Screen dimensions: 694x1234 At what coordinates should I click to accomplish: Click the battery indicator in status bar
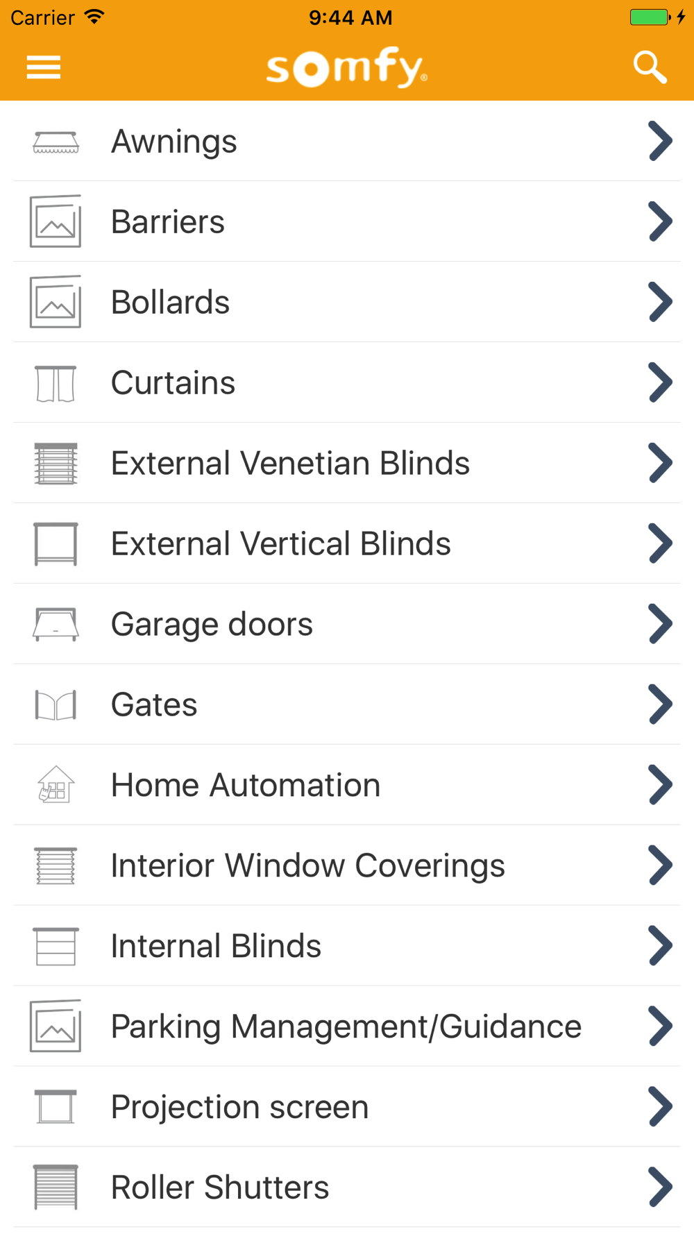(x=650, y=17)
